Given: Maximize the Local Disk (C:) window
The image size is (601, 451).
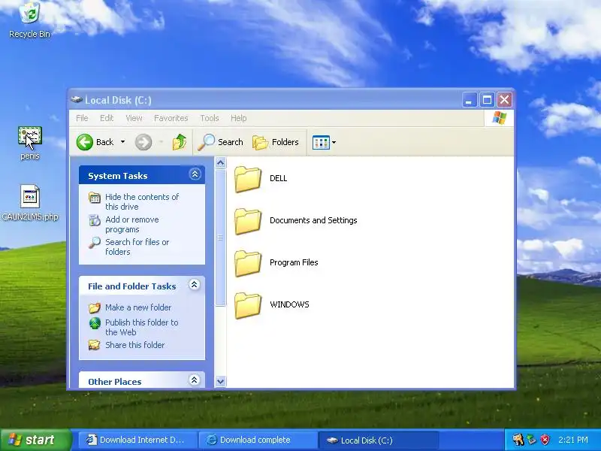Looking at the screenshot, I should click(487, 100).
